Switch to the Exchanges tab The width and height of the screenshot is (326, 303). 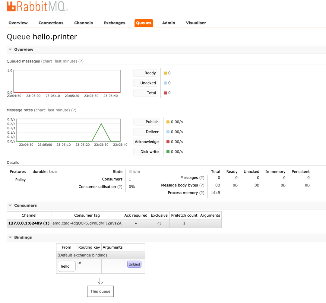(114, 23)
